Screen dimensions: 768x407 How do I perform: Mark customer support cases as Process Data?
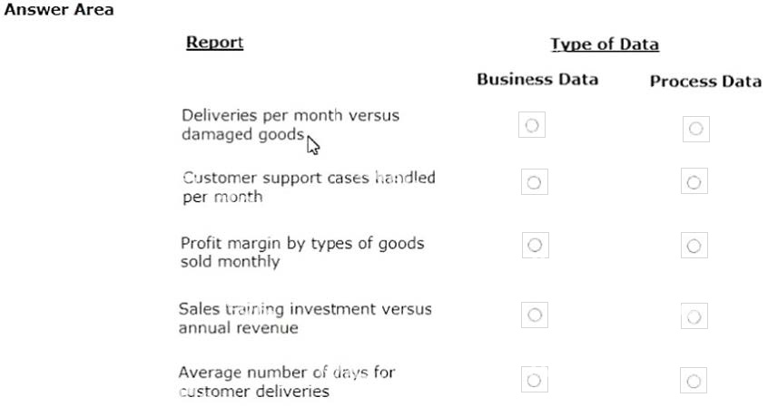(694, 181)
